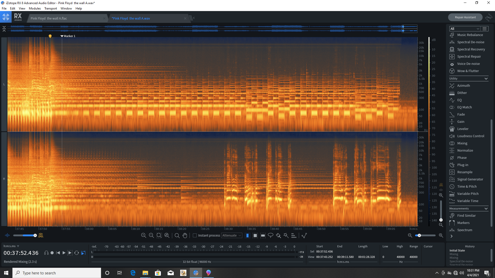Open the Leveler module

click(459, 129)
